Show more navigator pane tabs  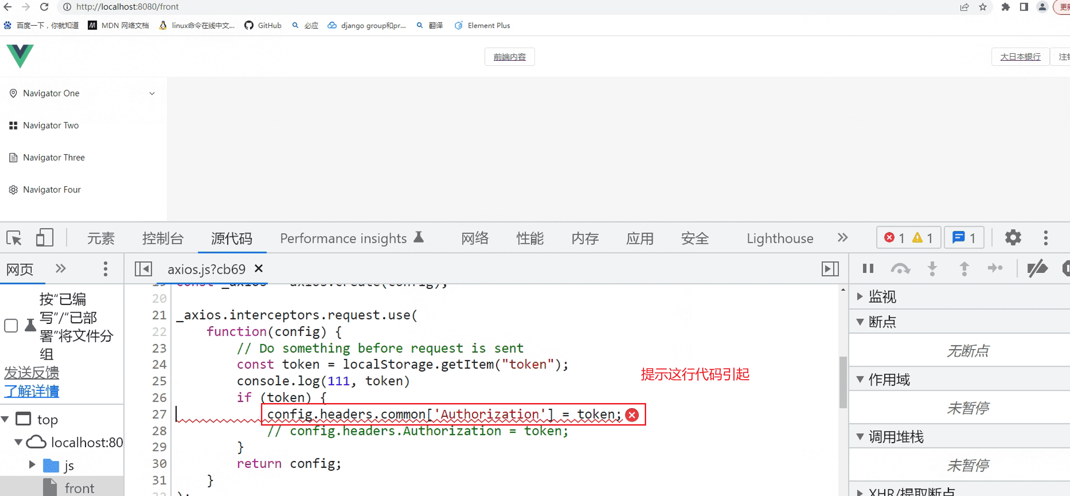[x=61, y=269]
